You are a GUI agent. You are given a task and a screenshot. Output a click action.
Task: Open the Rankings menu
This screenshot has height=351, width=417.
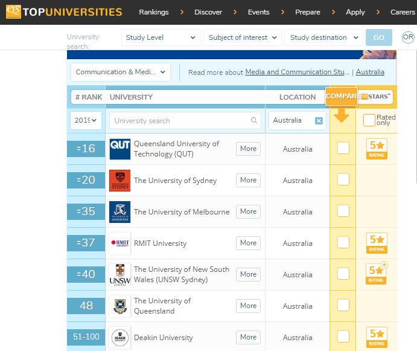pyautogui.click(x=154, y=12)
